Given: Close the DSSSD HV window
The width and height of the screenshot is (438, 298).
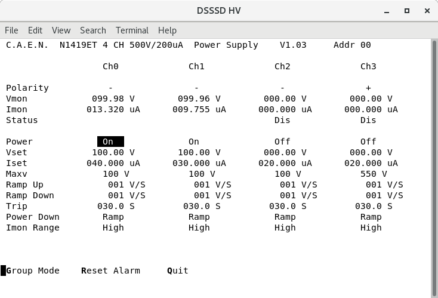Looking at the screenshot, I should [x=427, y=11].
